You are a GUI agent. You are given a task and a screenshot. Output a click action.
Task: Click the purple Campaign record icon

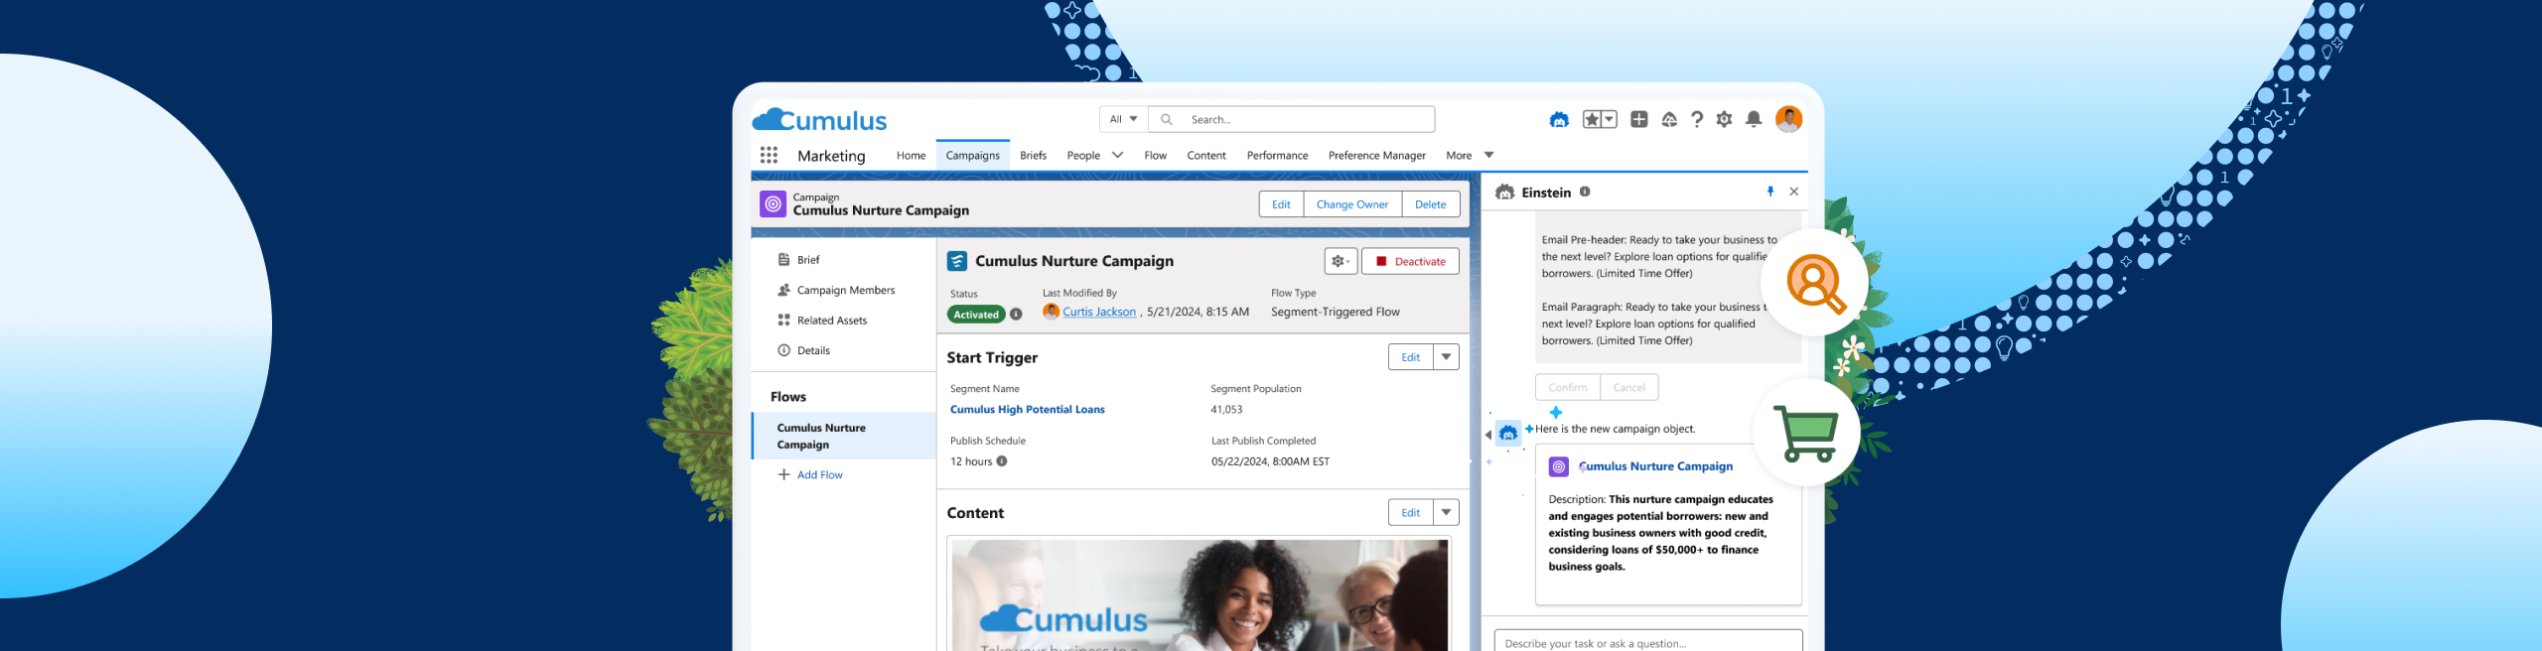(773, 203)
